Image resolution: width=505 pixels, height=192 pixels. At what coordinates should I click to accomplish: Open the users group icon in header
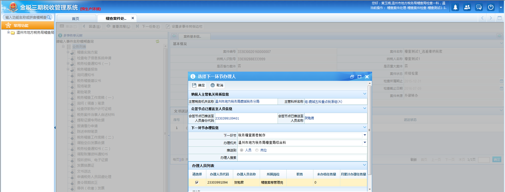click(467, 7)
